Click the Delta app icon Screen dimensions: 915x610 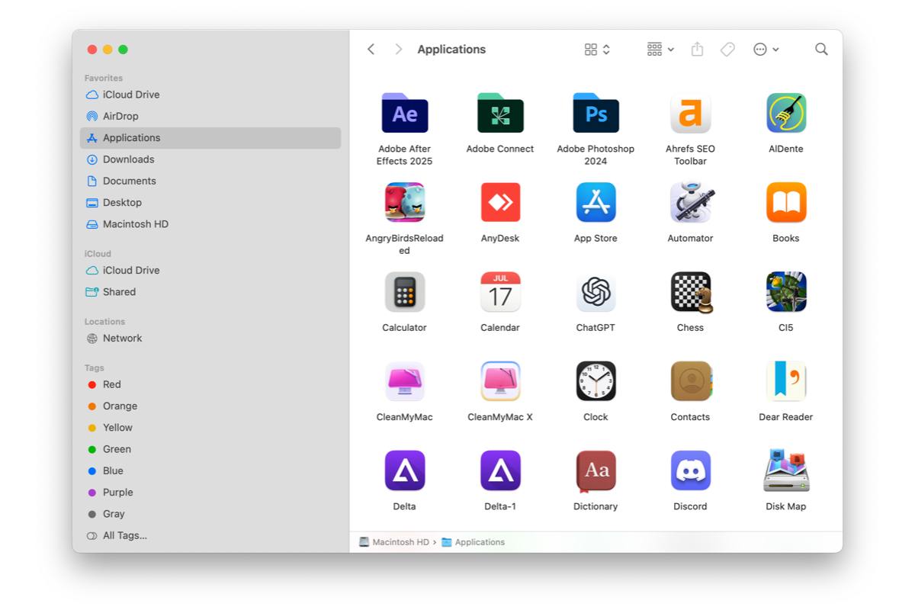coord(404,470)
